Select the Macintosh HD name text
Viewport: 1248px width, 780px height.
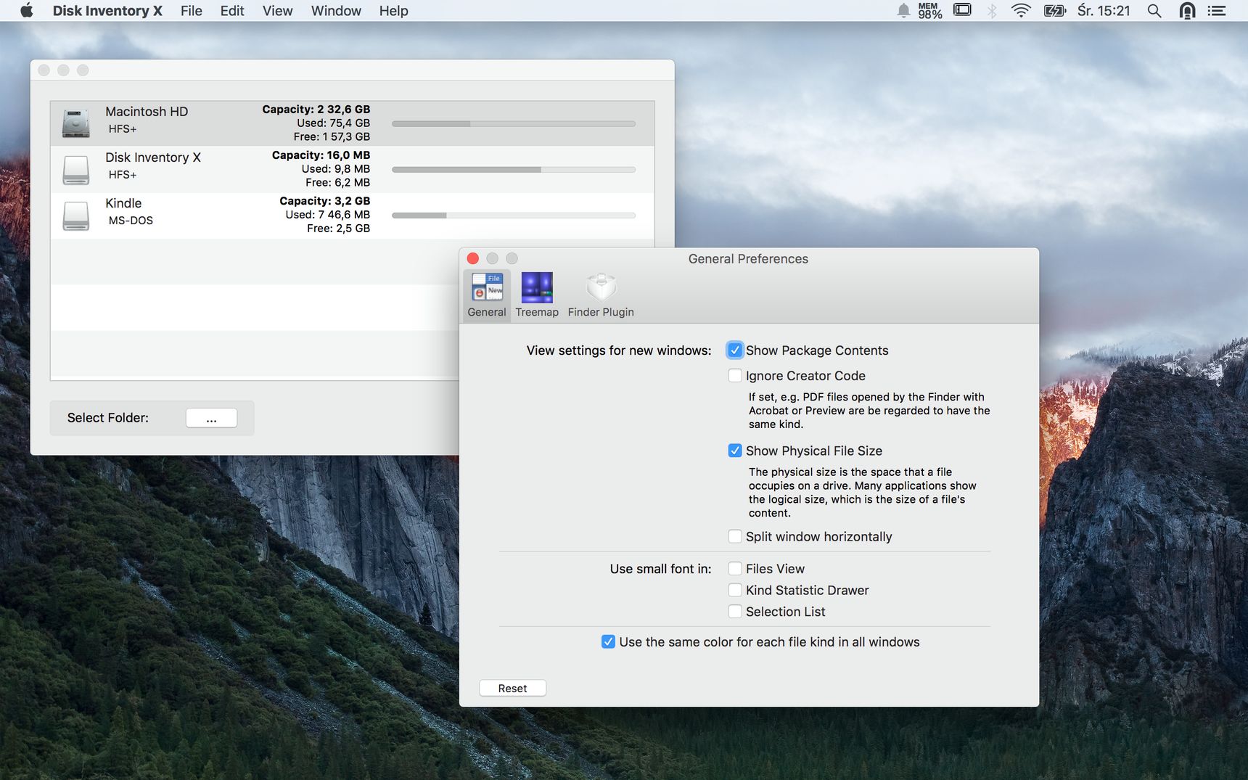coord(147,111)
